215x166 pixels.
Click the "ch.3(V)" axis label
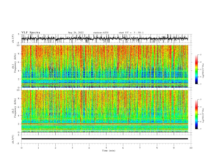click(x=13, y=139)
